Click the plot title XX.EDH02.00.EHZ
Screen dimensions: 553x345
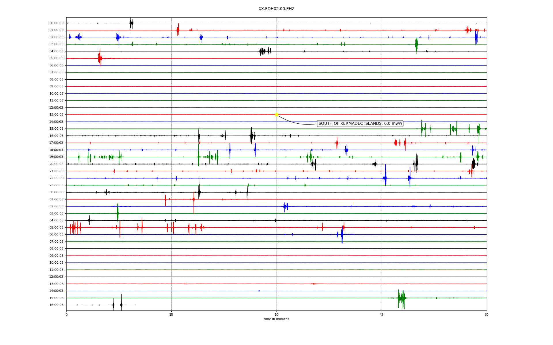tap(276, 9)
